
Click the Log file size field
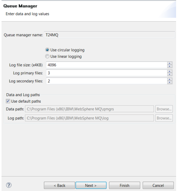[106, 65]
